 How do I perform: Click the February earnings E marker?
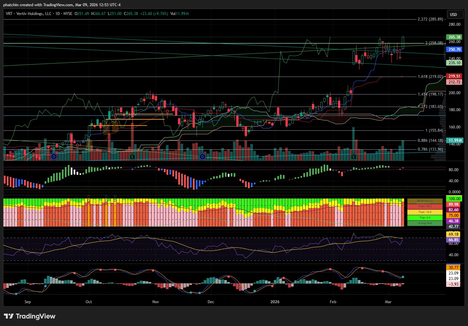[x=354, y=157]
